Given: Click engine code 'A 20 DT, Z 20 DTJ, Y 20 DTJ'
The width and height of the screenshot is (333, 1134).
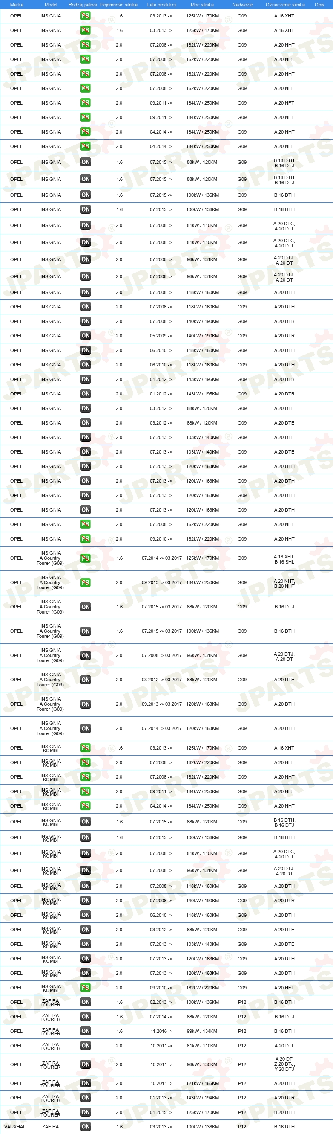Looking at the screenshot, I should tap(284, 1064).
